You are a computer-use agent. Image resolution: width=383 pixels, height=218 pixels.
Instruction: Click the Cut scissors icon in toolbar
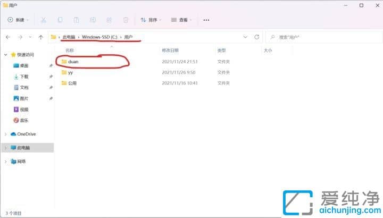pyautogui.click(x=44, y=20)
